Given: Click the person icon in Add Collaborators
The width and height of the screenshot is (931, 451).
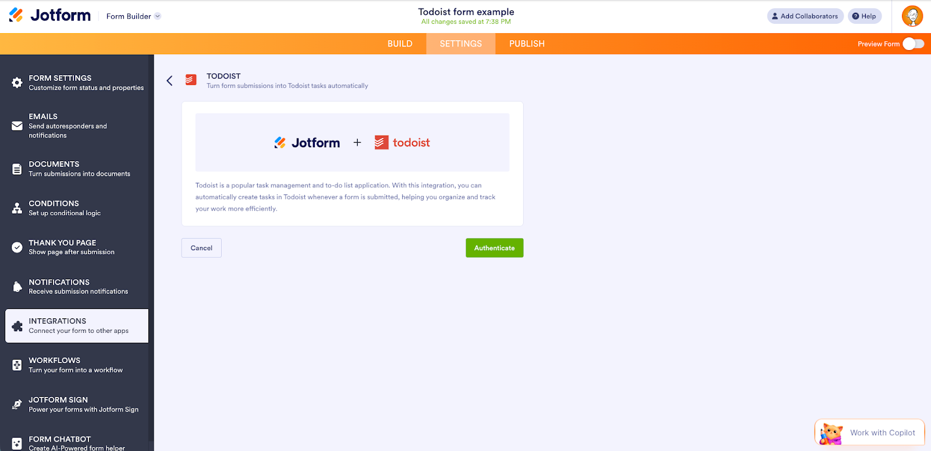Looking at the screenshot, I should point(774,16).
